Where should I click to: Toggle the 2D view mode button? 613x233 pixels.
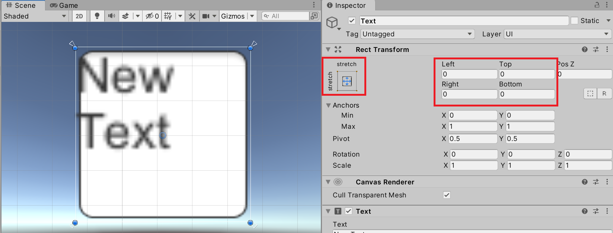click(79, 16)
